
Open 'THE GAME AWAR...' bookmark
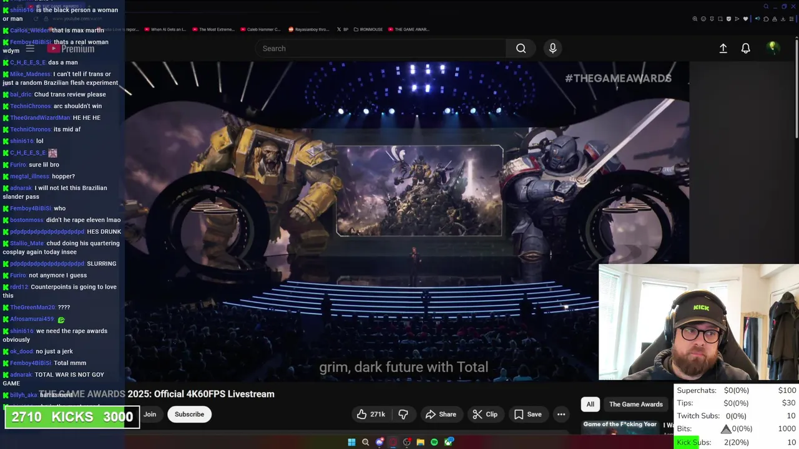pyautogui.click(x=409, y=29)
